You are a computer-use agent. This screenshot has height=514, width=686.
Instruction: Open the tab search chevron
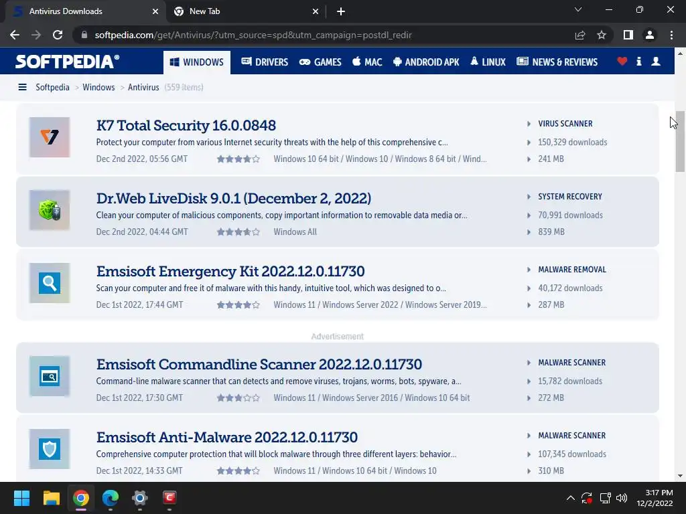578,9
